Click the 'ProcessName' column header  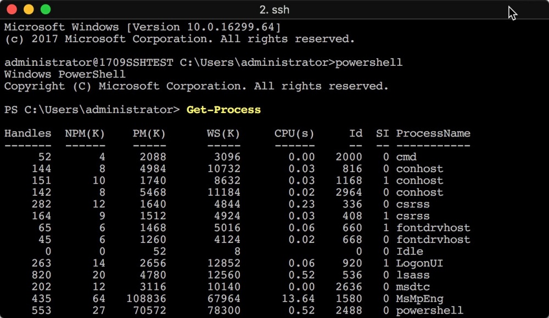pyautogui.click(x=433, y=133)
